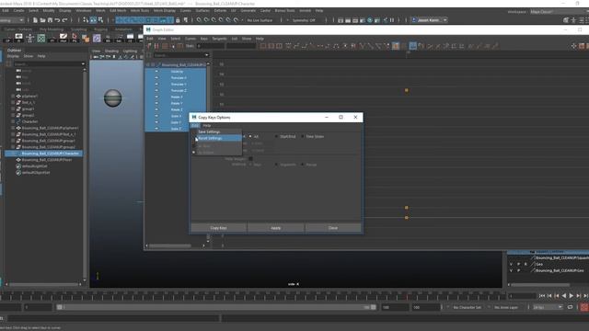Screen dimensions: 589x331
Task: Click the purple shelf icon
Action: [x=97, y=38]
